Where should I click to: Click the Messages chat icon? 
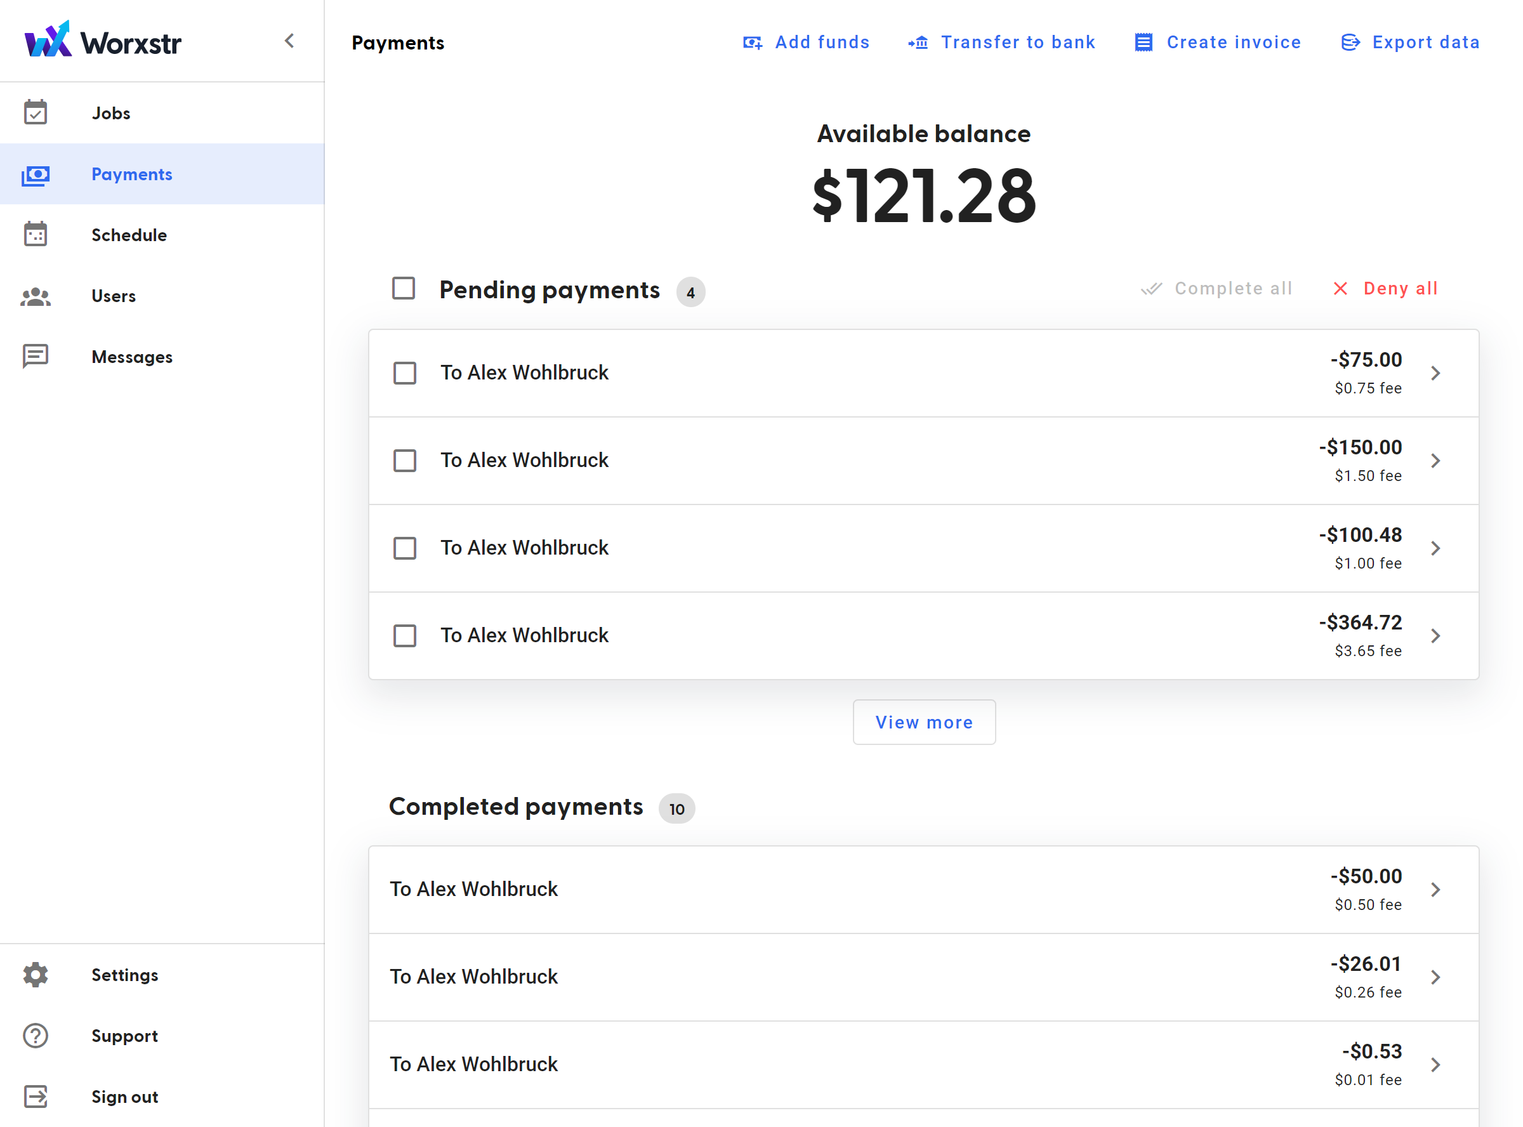(36, 356)
